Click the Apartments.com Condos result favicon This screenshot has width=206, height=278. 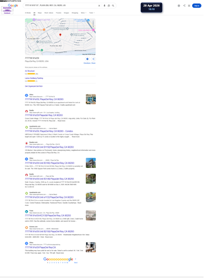pos(27,127)
